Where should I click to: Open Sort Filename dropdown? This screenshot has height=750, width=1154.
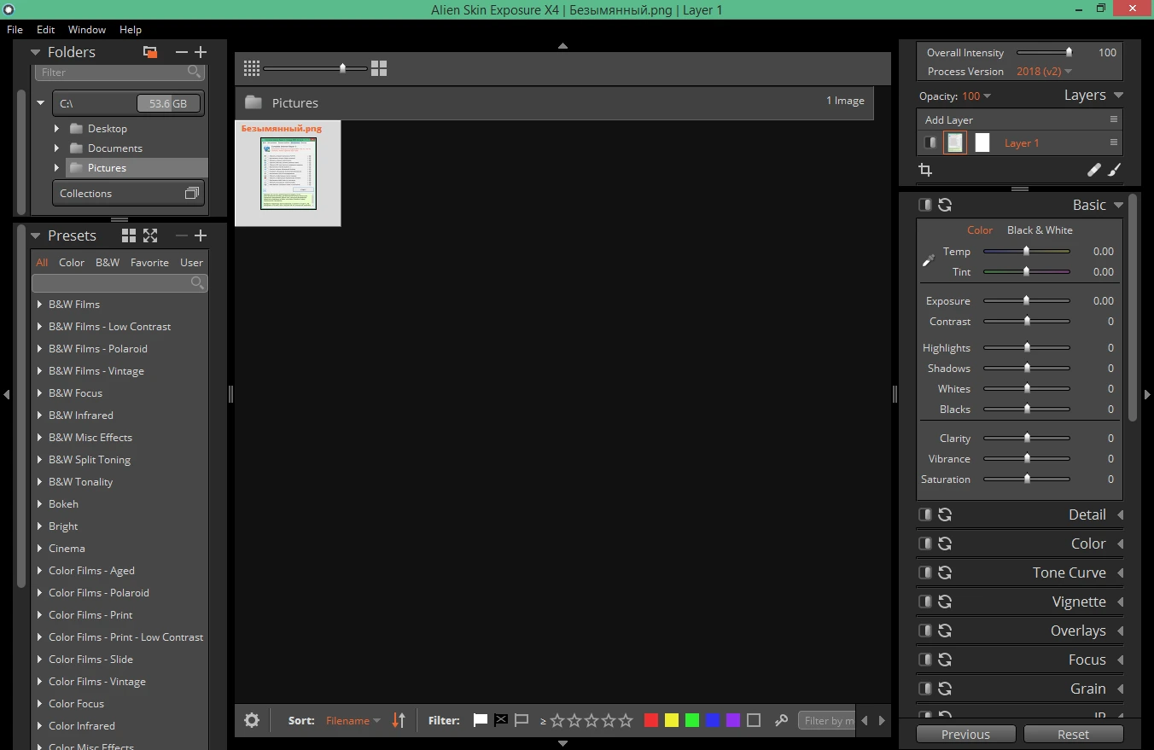pos(353,720)
